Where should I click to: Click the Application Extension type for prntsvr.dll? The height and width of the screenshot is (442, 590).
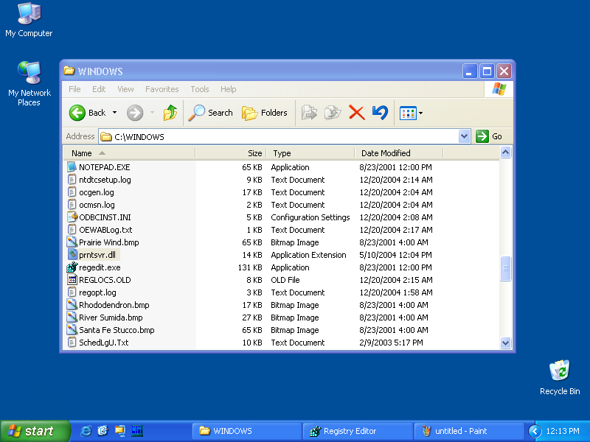click(x=308, y=255)
